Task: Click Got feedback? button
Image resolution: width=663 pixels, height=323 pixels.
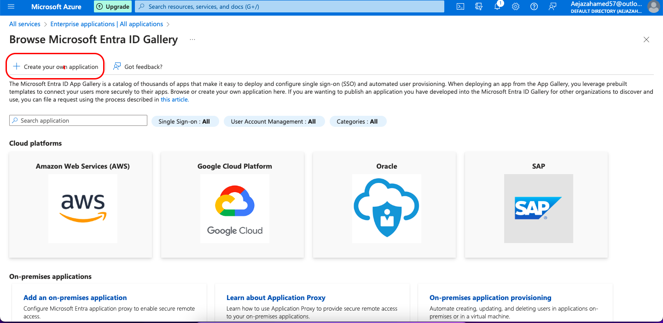Action: 138,67
